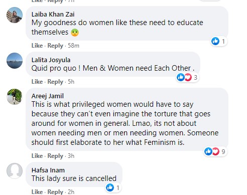The width and height of the screenshot is (247, 195).
Task: Click heart reaction icon on Lalita's comment
Action: 188,77
